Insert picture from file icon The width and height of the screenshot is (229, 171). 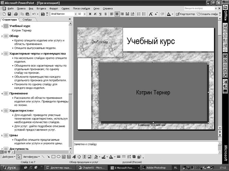[89, 157]
